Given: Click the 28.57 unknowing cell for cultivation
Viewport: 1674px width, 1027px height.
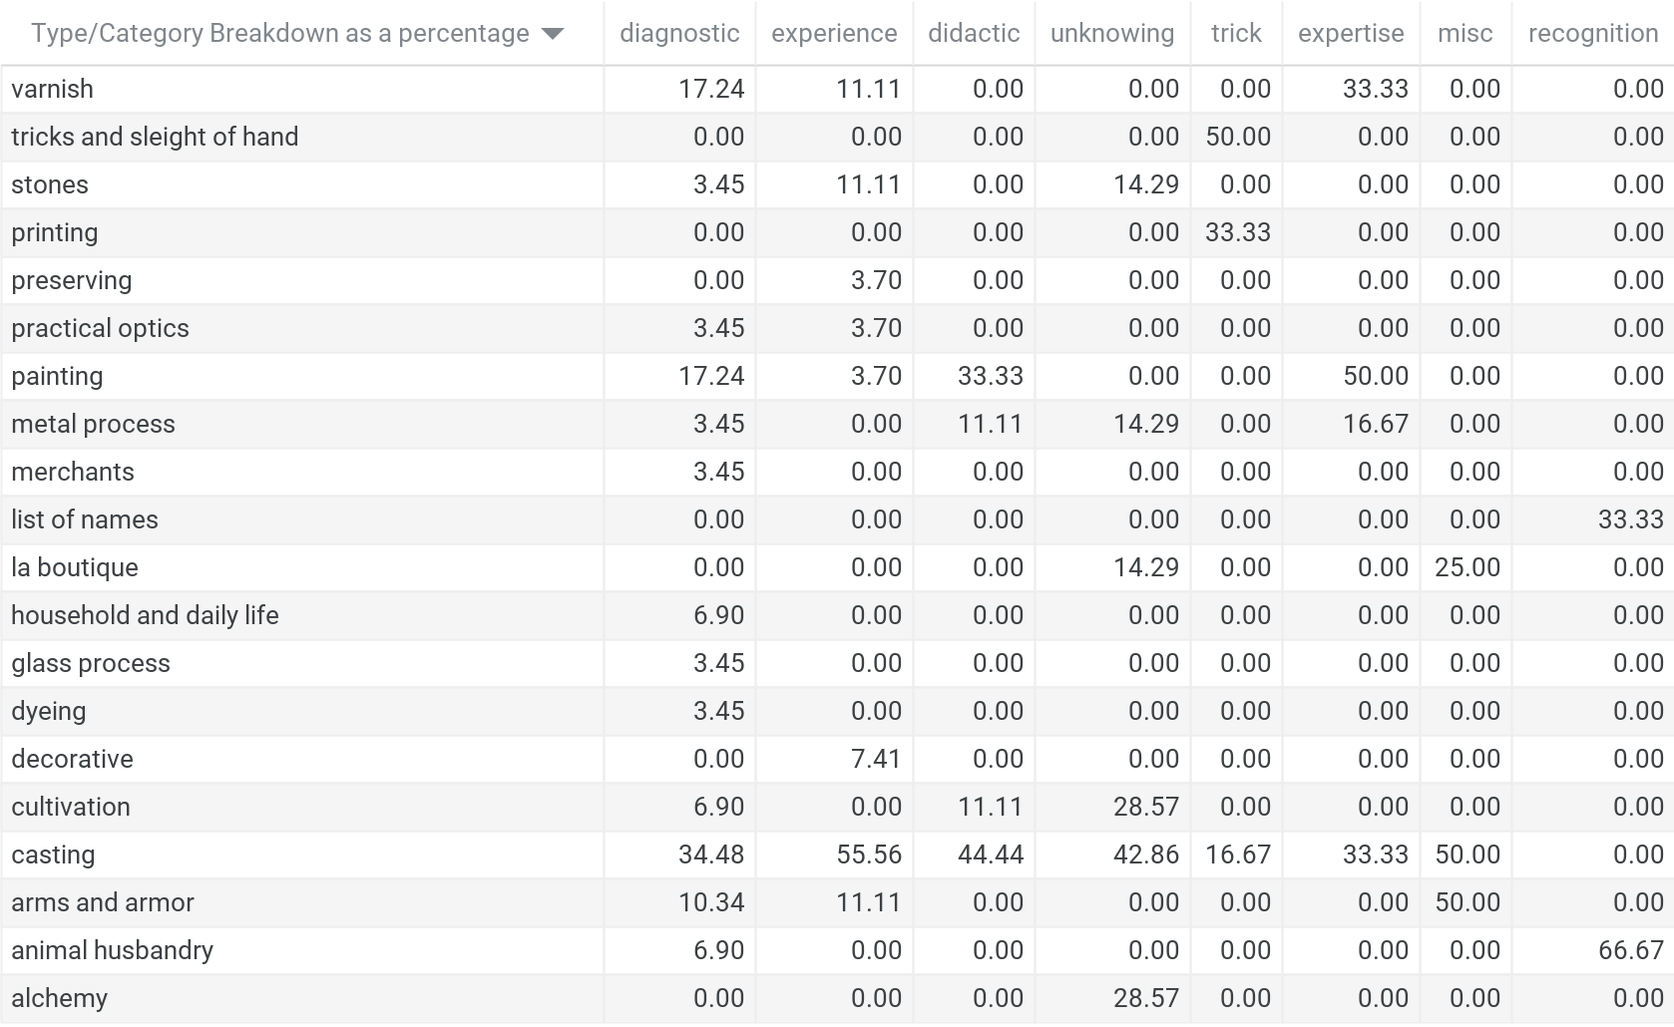Looking at the screenshot, I should coord(1145,807).
